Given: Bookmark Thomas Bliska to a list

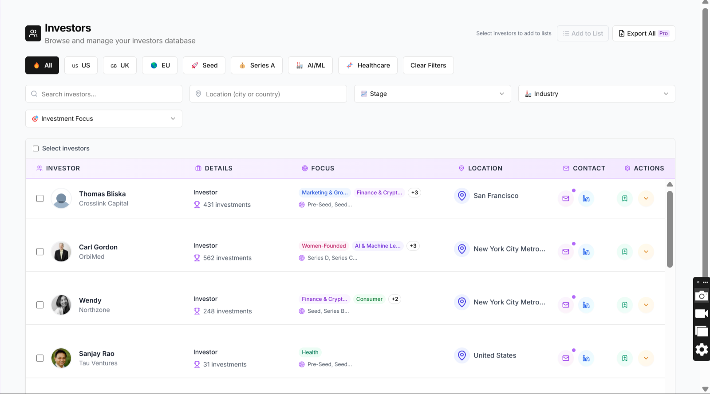Looking at the screenshot, I should [x=624, y=198].
